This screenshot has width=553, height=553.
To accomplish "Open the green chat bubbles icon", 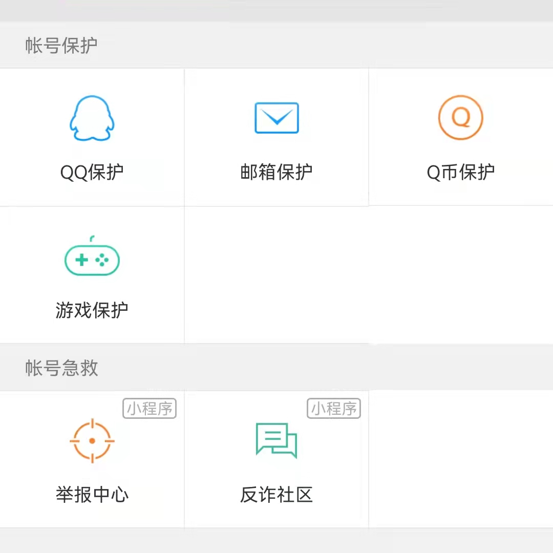I will pos(276,440).
